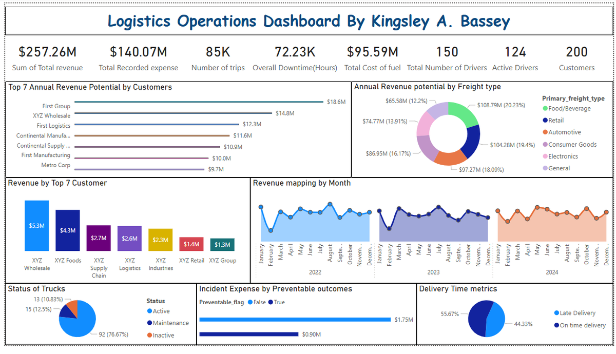
Task: Click the 2023 year axis label
Action: point(434,272)
